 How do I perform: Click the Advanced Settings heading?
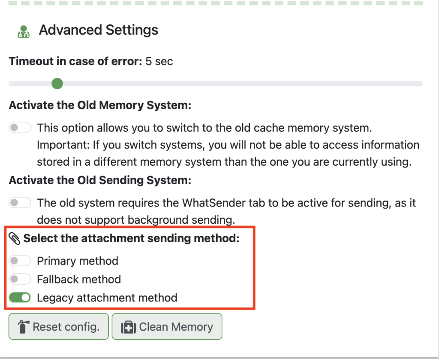[x=99, y=30]
